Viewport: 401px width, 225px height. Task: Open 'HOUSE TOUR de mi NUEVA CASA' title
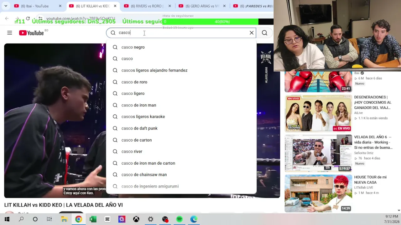(x=370, y=180)
